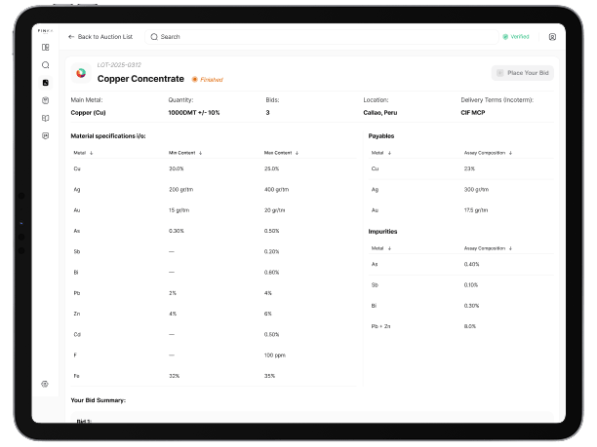The image size is (597, 447).
Task: Click the CIF MCP delivery terms value
Action: pos(473,113)
